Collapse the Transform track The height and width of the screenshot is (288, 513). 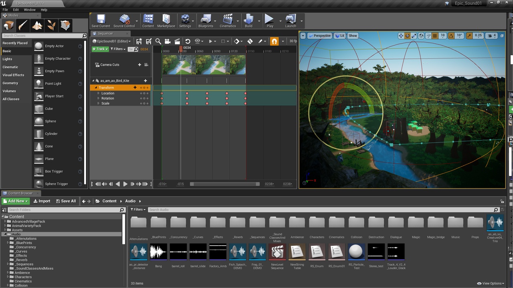pos(96,88)
